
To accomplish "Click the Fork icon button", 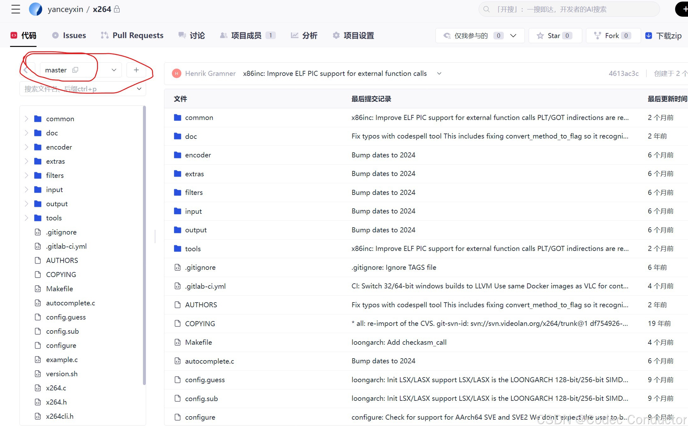I will click(x=597, y=36).
